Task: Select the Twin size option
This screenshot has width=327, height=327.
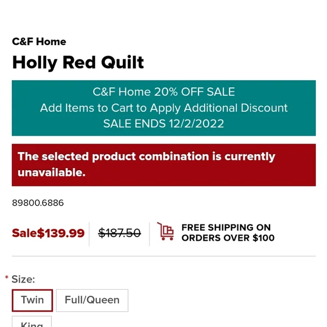Action: [32, 301]
